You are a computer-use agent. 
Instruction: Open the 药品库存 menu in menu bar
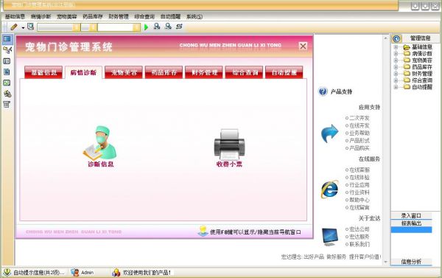coord(93,17)
